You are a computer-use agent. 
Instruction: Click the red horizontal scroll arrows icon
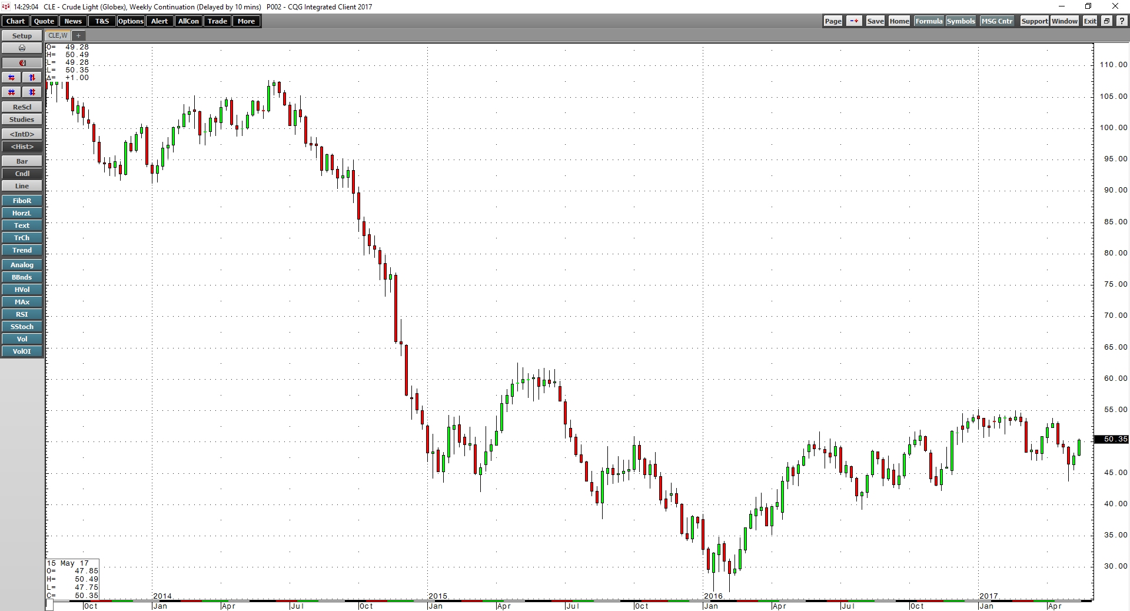pos(11,77)
